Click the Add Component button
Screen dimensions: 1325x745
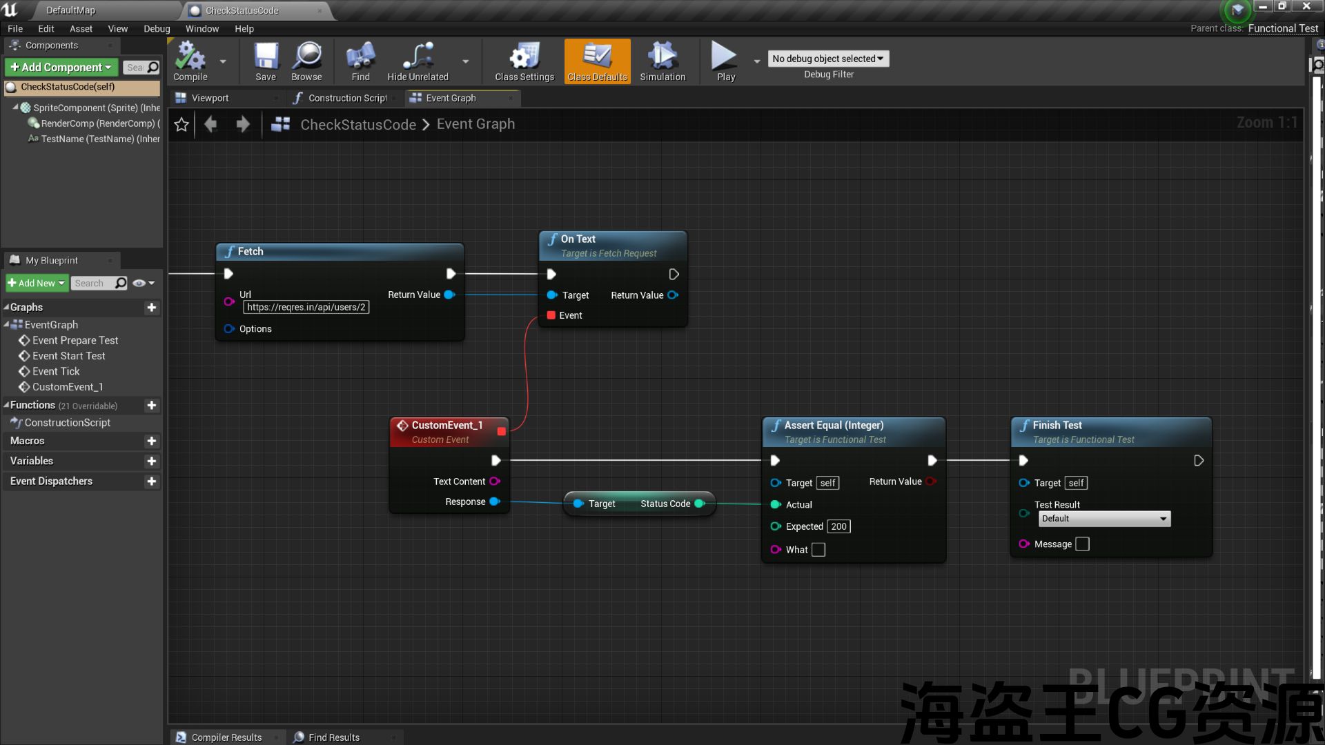click(x=61, y=67)
